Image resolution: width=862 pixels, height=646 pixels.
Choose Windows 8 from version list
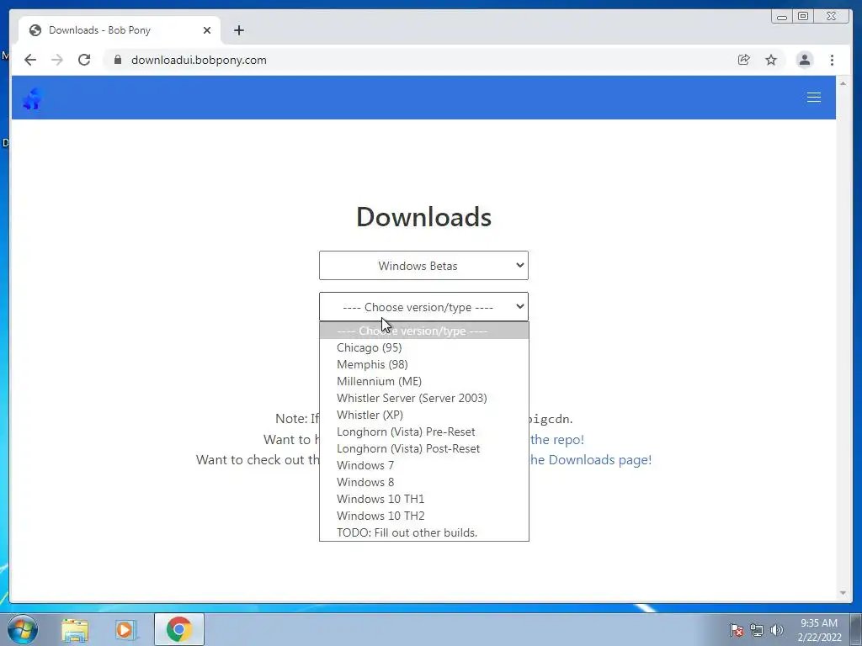coord(424,482)
